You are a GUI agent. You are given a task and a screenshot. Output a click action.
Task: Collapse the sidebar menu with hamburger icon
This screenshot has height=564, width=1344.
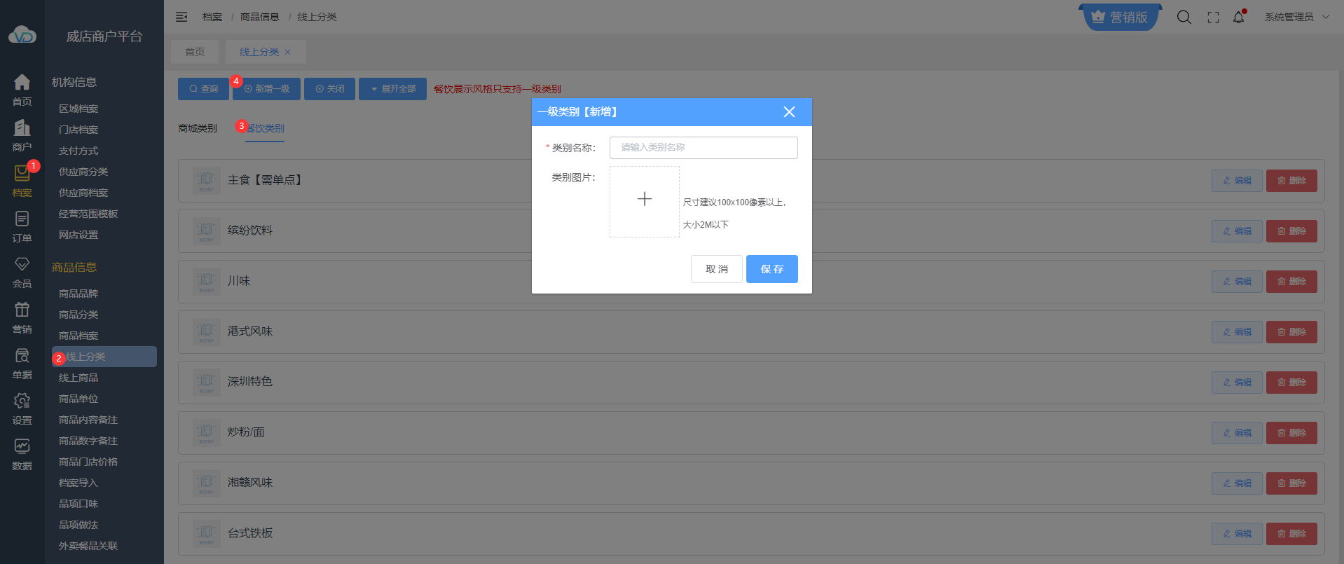point(181,17)
